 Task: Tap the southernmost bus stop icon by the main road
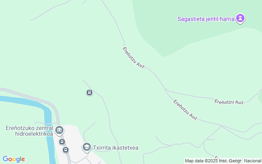point(65,150)
